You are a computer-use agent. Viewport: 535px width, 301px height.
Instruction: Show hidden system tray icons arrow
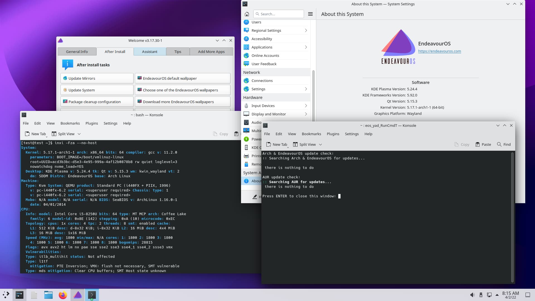pyautogui.click(x=497, y=295)
